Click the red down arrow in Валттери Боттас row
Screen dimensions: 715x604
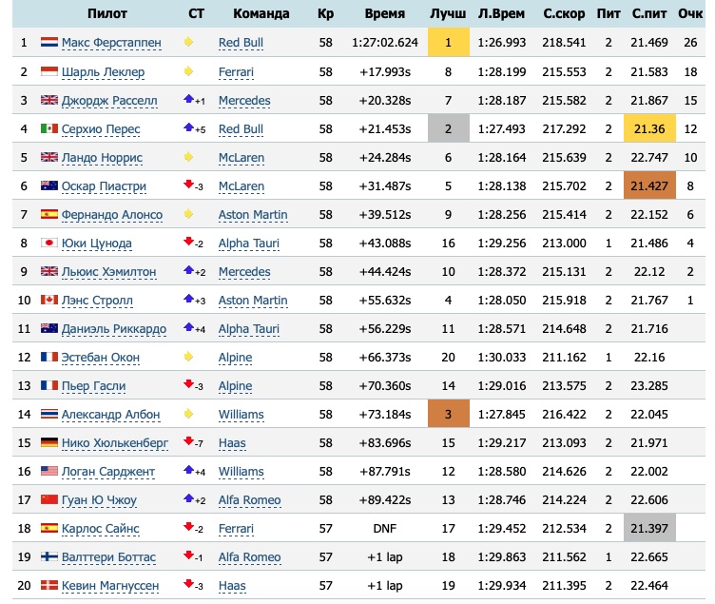point(188,555)
